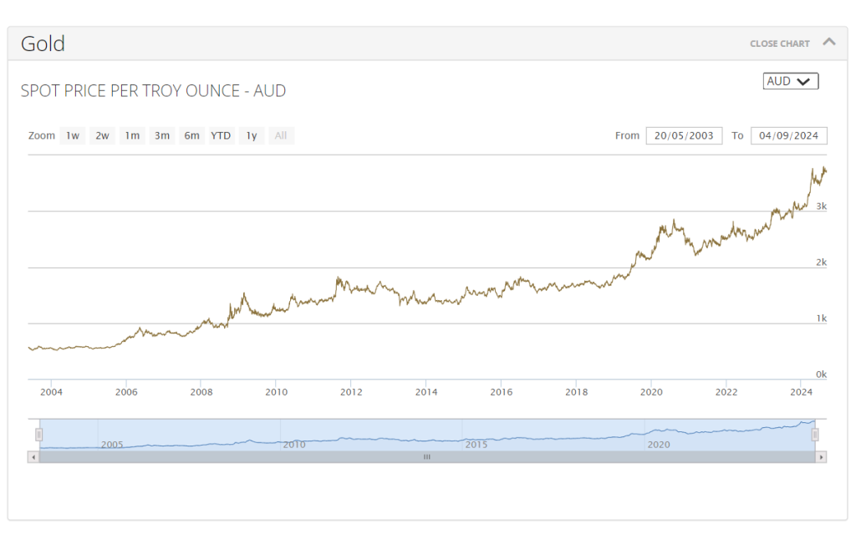Click the 2022 x-axis label
This screenshot has height=535, width=856.
(726, 392)
